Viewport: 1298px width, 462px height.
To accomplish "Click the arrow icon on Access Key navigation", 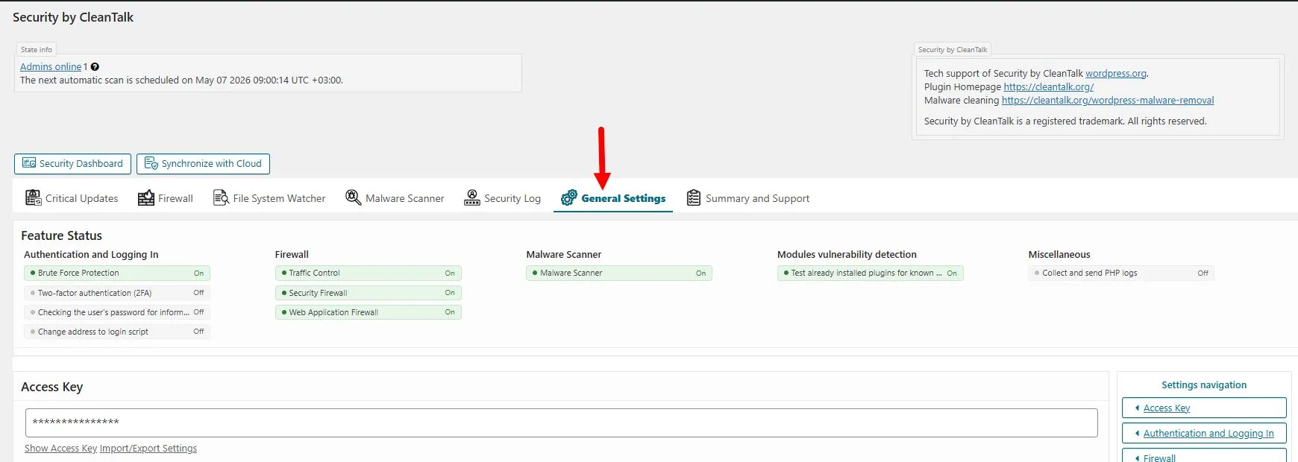I will tap(1137, 408).
